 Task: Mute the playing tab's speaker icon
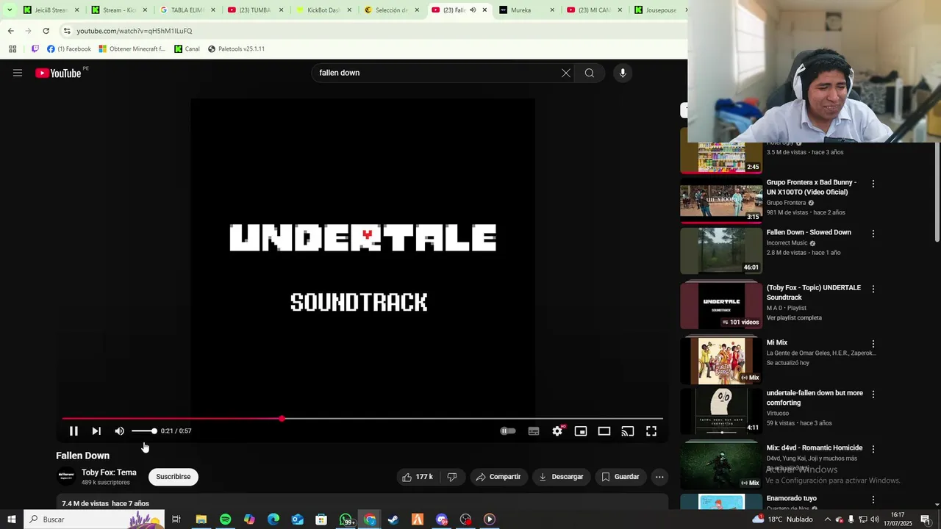pos(473,10)
